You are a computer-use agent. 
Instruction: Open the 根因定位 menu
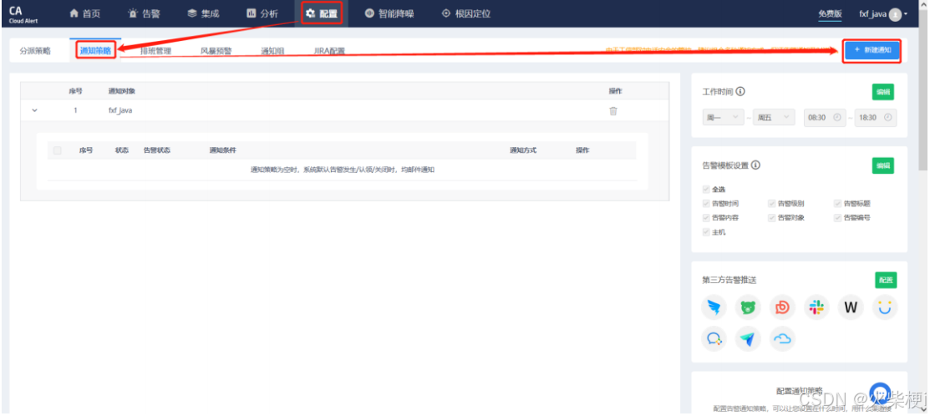point(465,13)
